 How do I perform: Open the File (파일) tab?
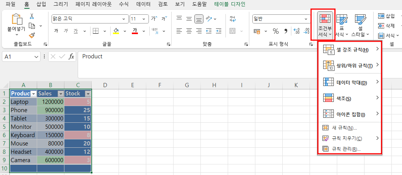point(11,4)
